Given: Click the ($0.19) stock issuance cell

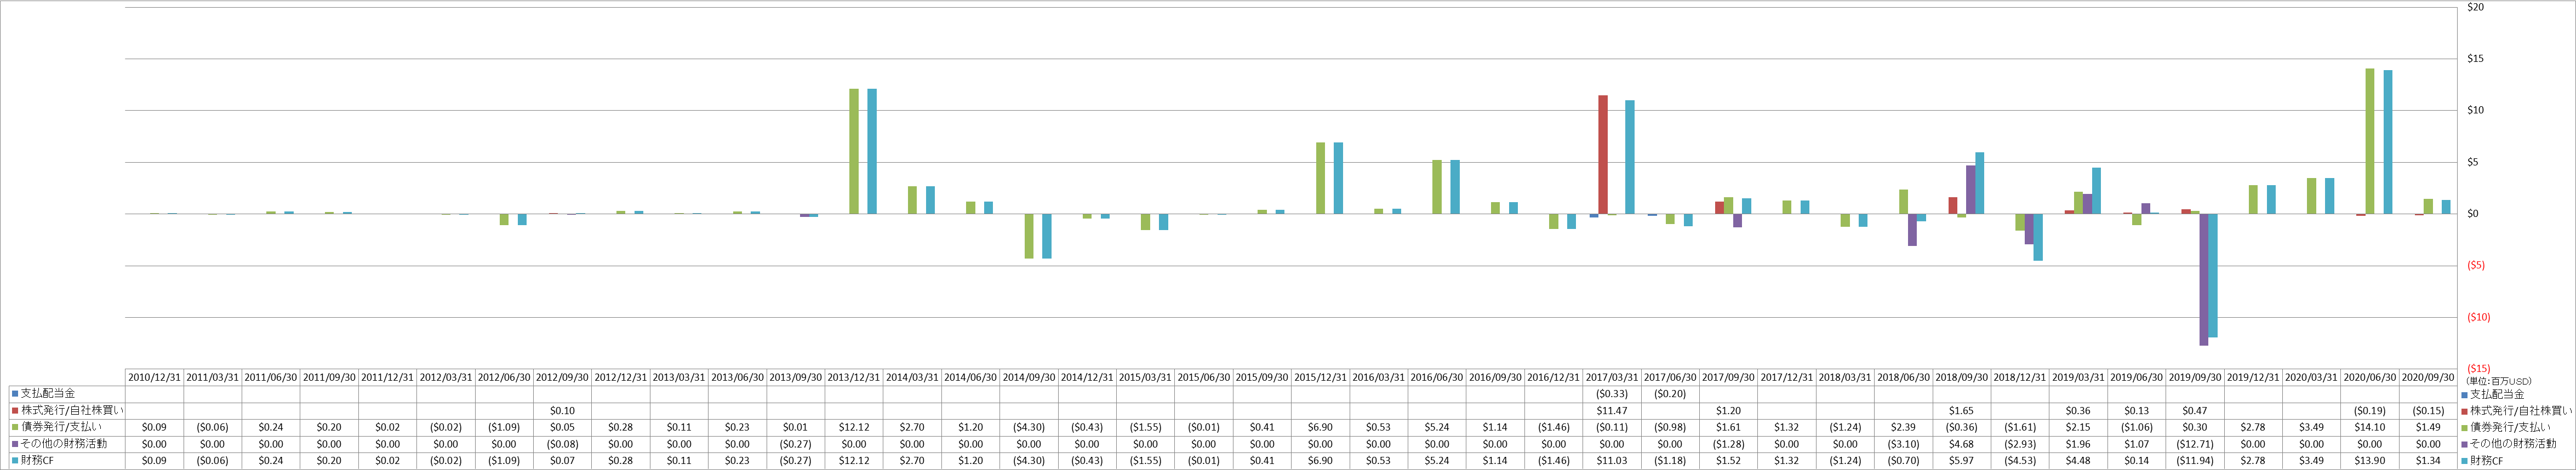Looking at the screenshot, I should (2369, 411).
